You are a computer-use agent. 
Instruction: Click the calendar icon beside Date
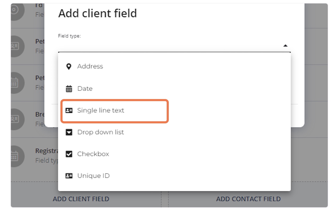pyautogui.click(x=69, y=88)
